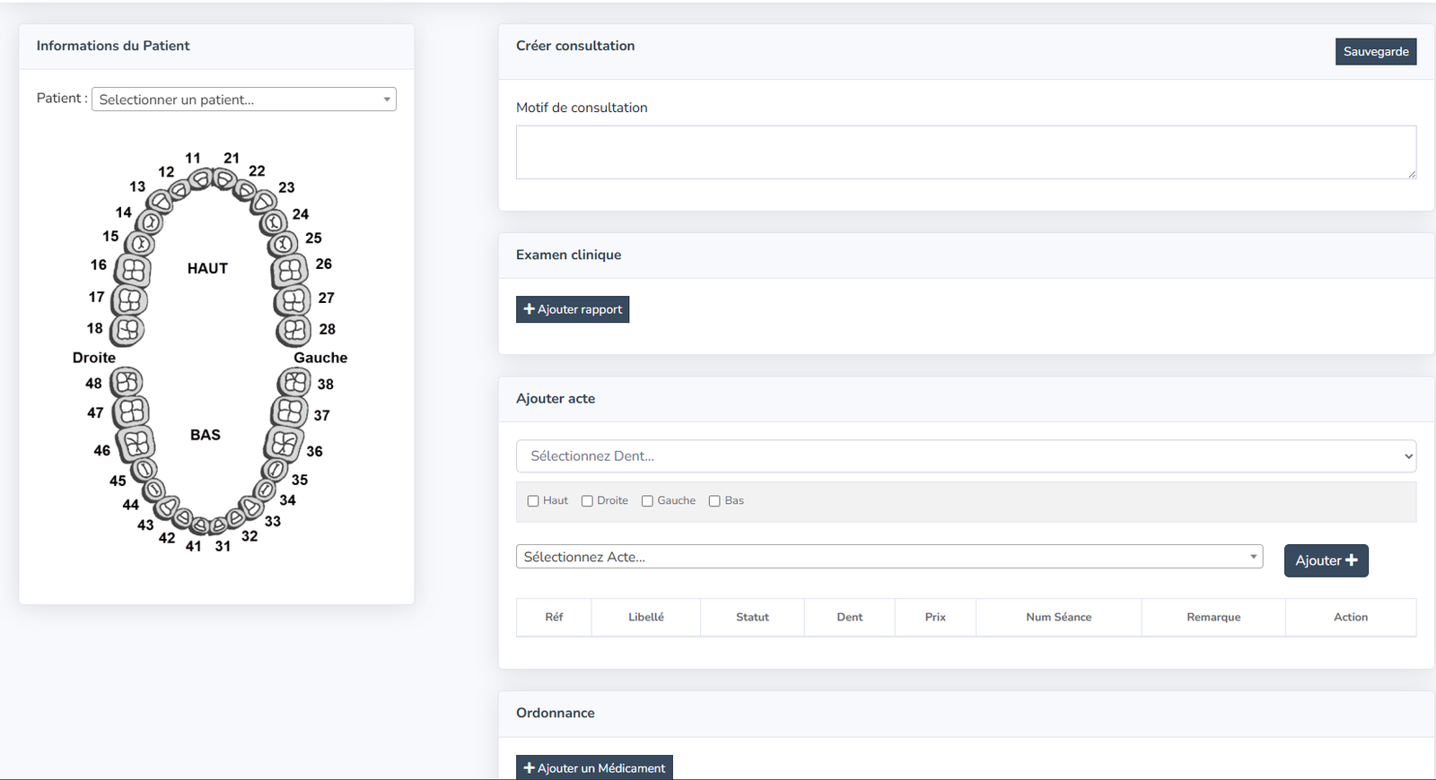Select tooth 26 on the upper left
This screenshot has height=780, width=1436.
(x=289, y=269)
